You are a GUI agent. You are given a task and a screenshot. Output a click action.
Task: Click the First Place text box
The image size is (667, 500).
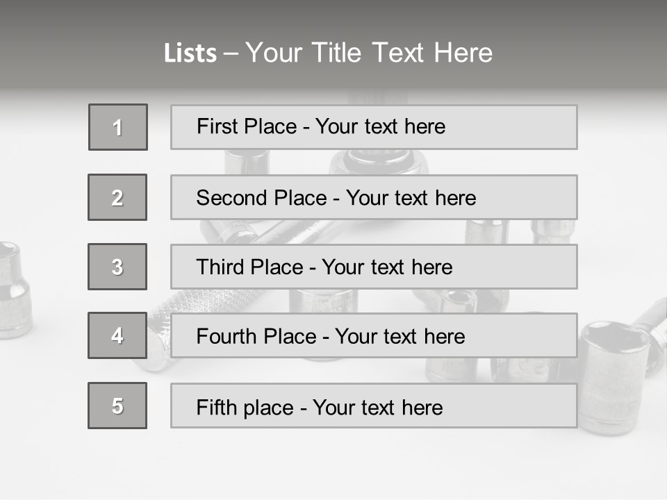click(x=374, y=127)
